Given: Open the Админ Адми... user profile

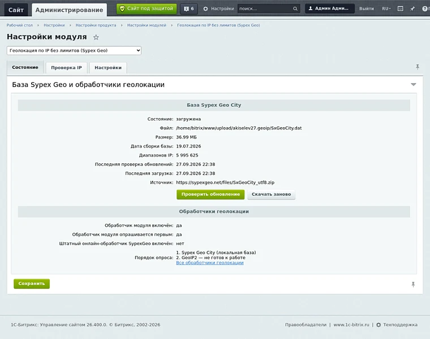Looking at the screenshot, I should [329, 8].
